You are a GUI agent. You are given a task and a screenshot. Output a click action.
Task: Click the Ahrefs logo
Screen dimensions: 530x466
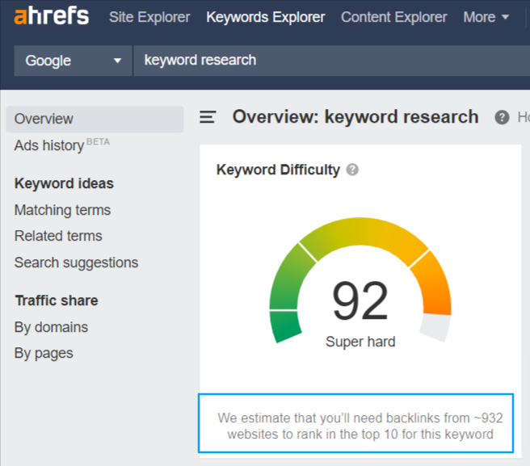pyautogui.click(x=52, y=16)
